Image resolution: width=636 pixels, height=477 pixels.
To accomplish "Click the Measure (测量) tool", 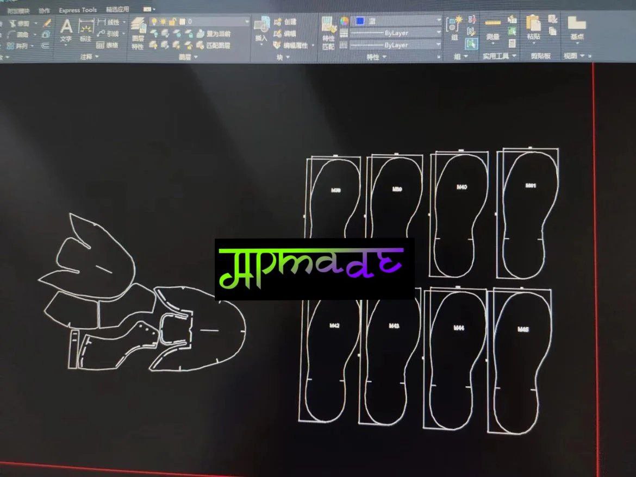I will pos(493,30).
